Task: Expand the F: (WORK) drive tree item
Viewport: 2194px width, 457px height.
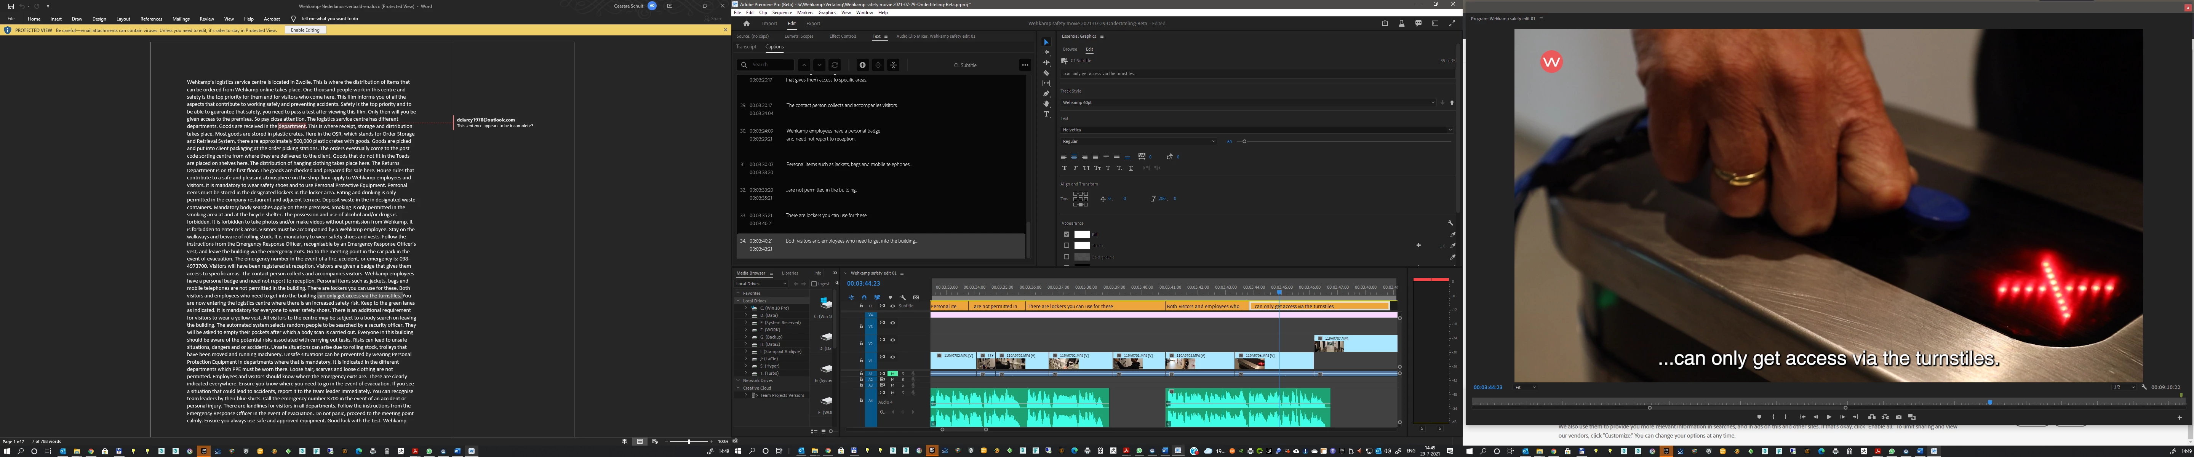Action: [746, 330]
